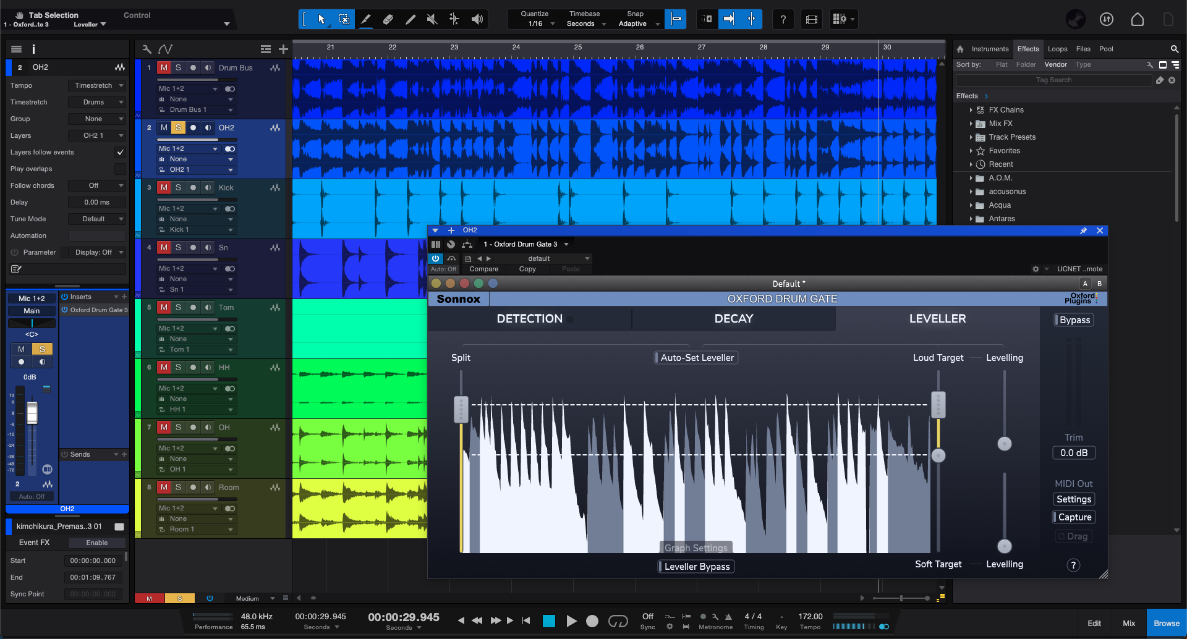Open the Quantize 1/16 dropdown
1187x639 pixels.
point(540,23)
